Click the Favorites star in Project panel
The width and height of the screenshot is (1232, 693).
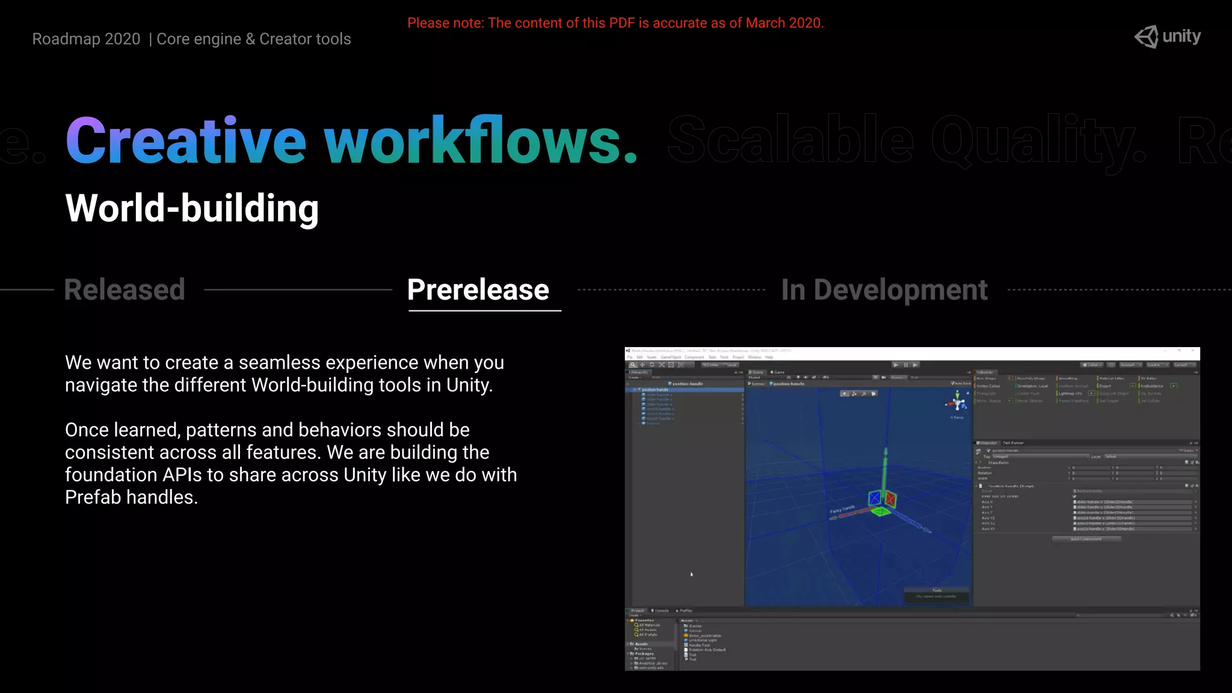click(632, 620)
